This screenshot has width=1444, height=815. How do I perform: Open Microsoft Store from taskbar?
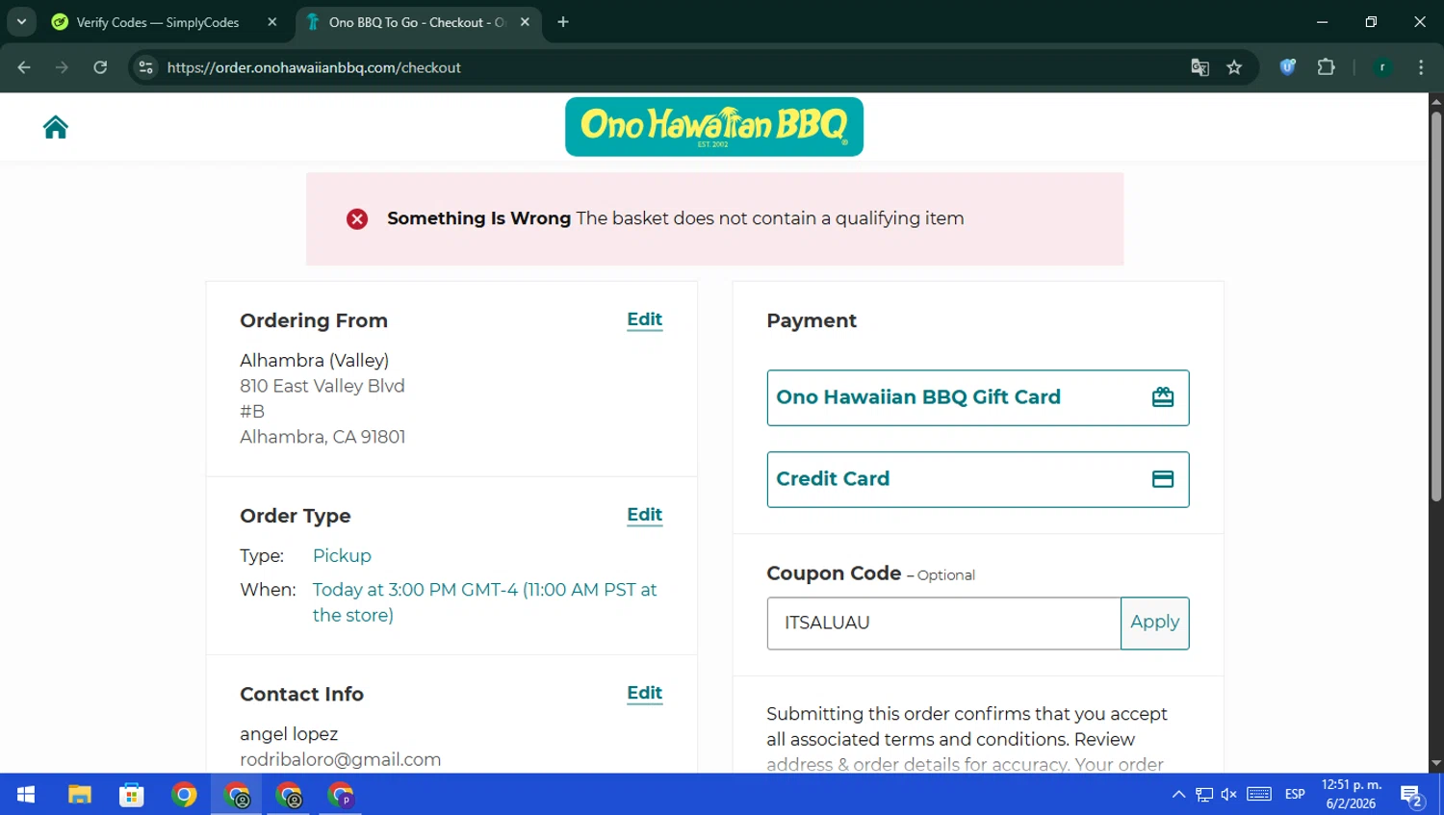131,795
